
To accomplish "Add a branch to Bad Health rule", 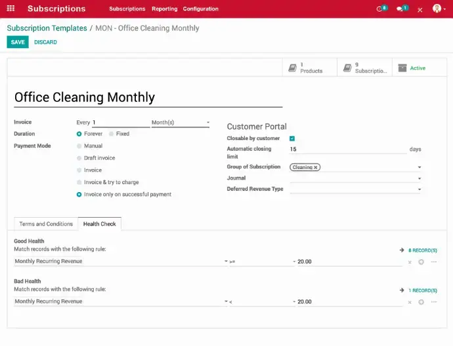I will point(433,302).
